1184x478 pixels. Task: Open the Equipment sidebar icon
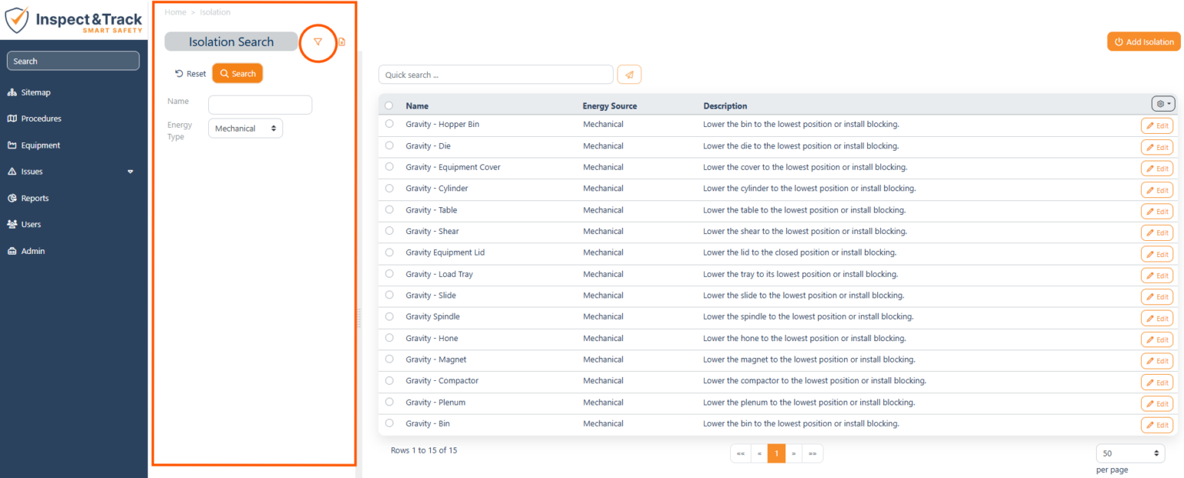(x=12, y=145)
